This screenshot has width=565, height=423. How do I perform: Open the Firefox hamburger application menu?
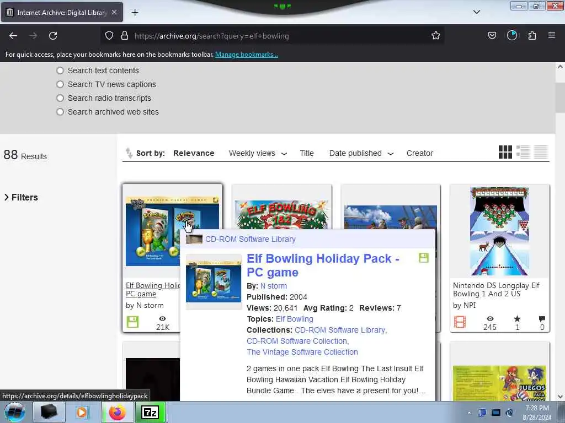point(551,35)
